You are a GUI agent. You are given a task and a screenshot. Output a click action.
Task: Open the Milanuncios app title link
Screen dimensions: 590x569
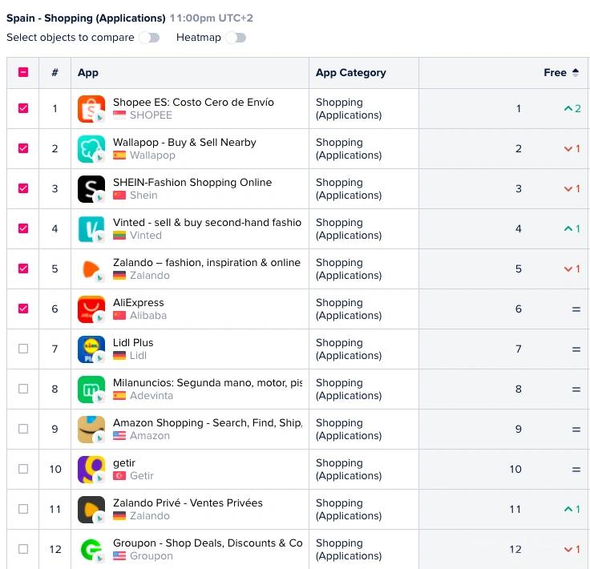click(x=207, y=382)
